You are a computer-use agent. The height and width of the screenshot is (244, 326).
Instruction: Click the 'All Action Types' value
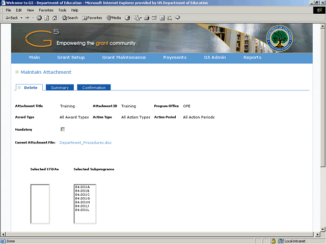click(x=136, y=117)
